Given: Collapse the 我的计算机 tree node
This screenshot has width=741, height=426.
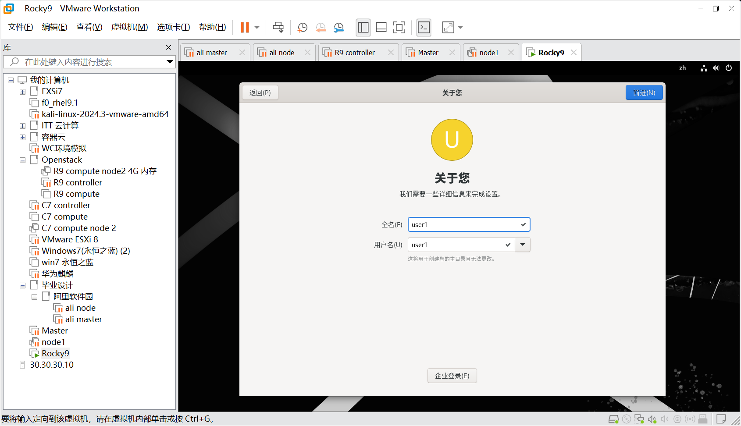Looking at the screenshot, I should click(11, 80).
